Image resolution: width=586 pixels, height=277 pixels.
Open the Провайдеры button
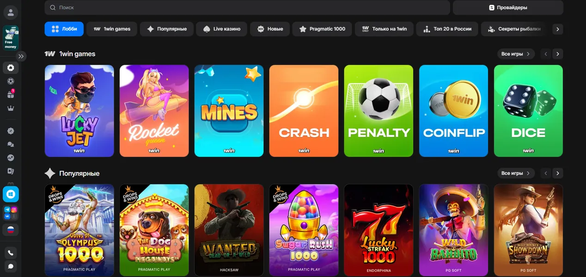coord(508,7)
